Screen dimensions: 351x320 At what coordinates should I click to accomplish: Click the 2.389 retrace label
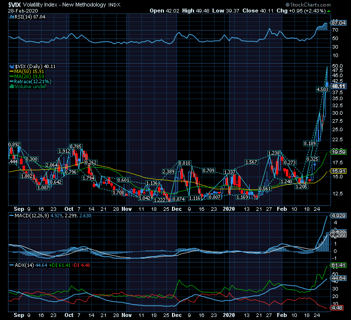point(168,171)
